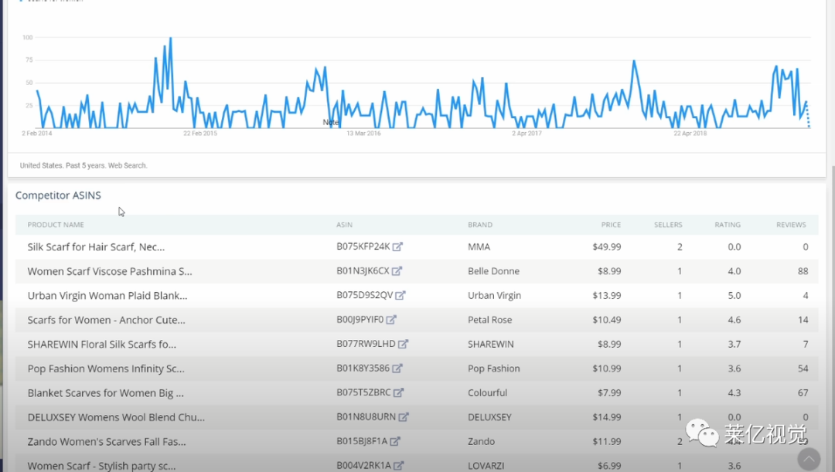
Task: Click the $10.49 price cell
Action: pyautogui.click(x=607, y=320)
